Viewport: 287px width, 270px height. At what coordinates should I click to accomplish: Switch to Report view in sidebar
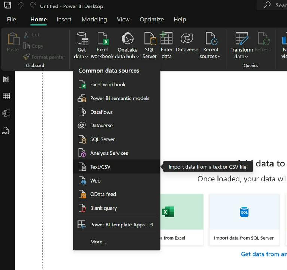6,79
